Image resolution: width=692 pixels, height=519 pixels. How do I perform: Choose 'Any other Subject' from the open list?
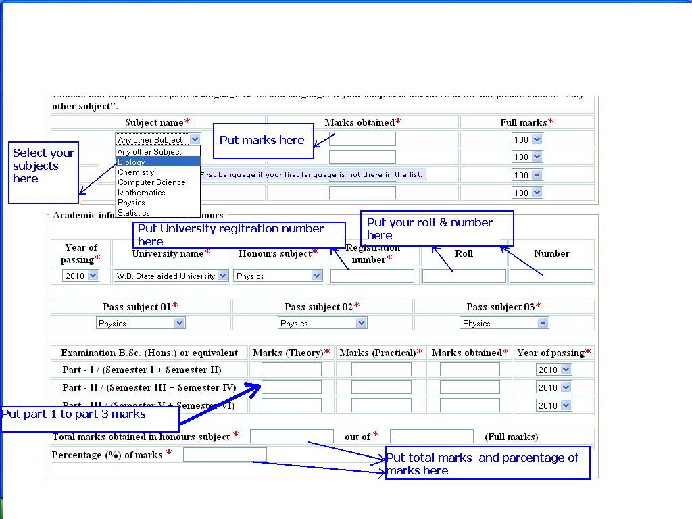157,152
